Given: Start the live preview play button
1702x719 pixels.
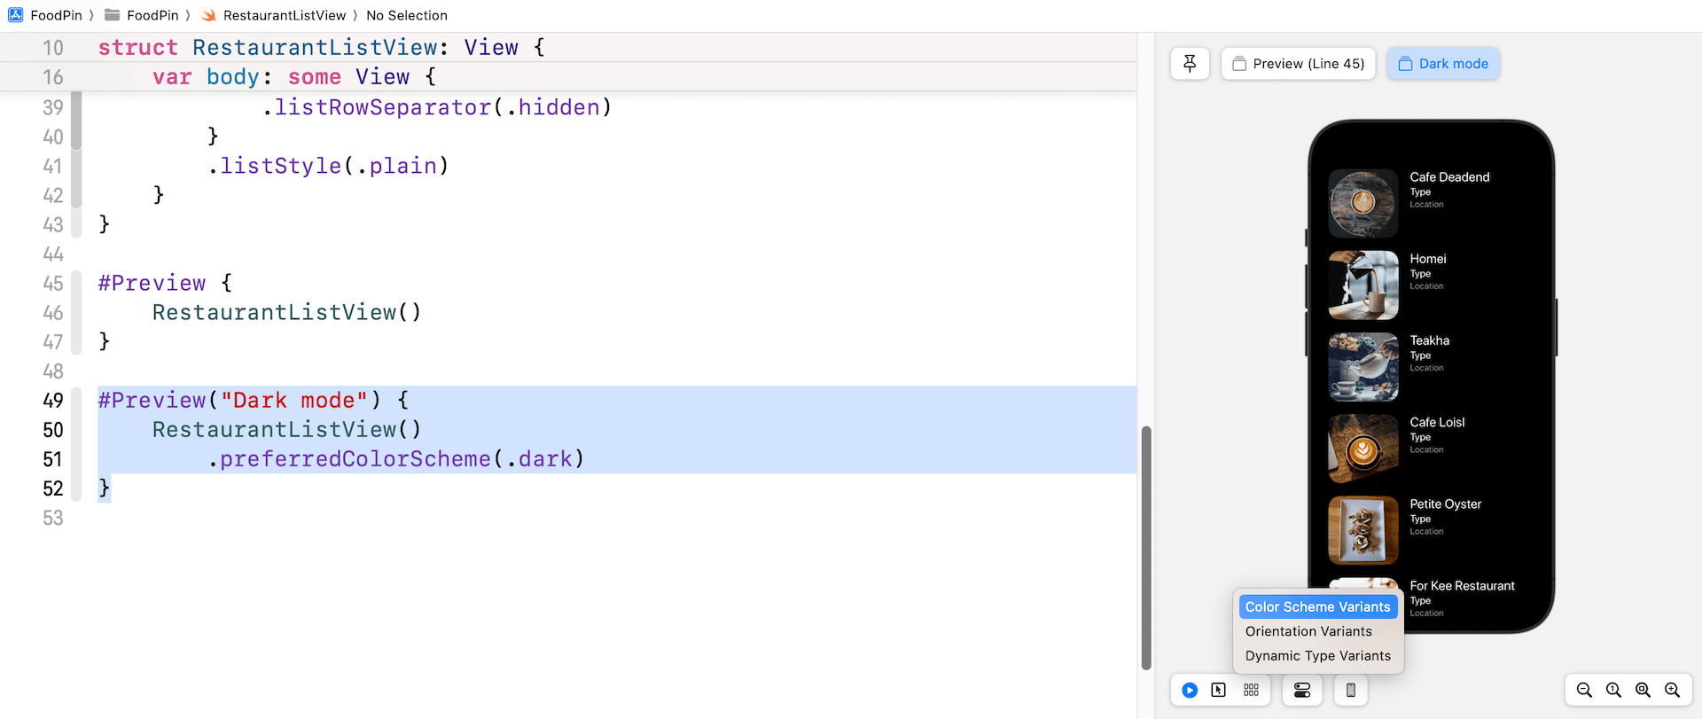Looking at the screenshot, I should 1190,690.
